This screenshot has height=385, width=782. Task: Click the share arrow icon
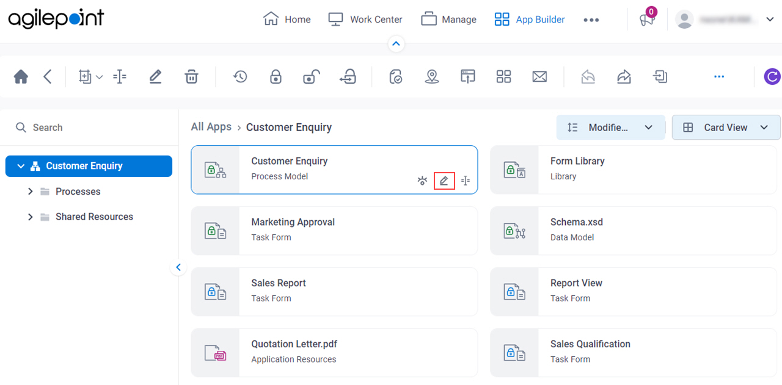(x=624, y=77)
